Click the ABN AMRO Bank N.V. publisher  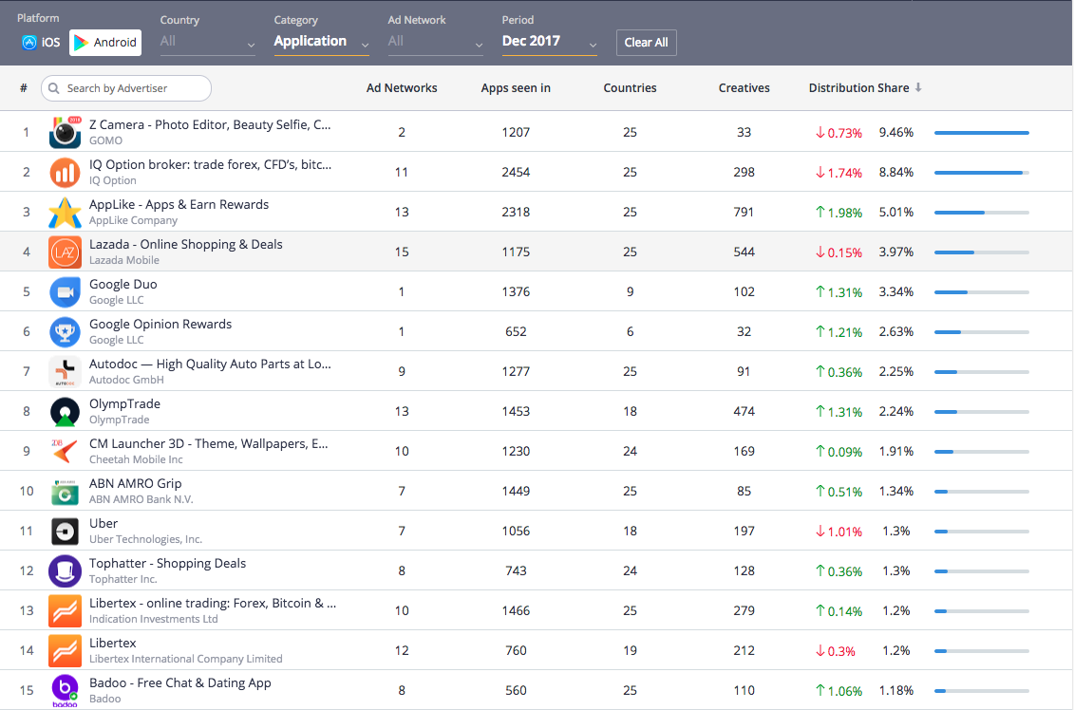[x=141, y=499]
